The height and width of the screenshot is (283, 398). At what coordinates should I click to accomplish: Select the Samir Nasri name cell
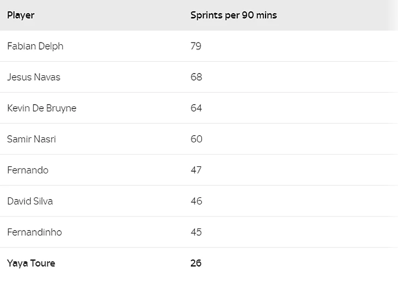coord(31,139)
